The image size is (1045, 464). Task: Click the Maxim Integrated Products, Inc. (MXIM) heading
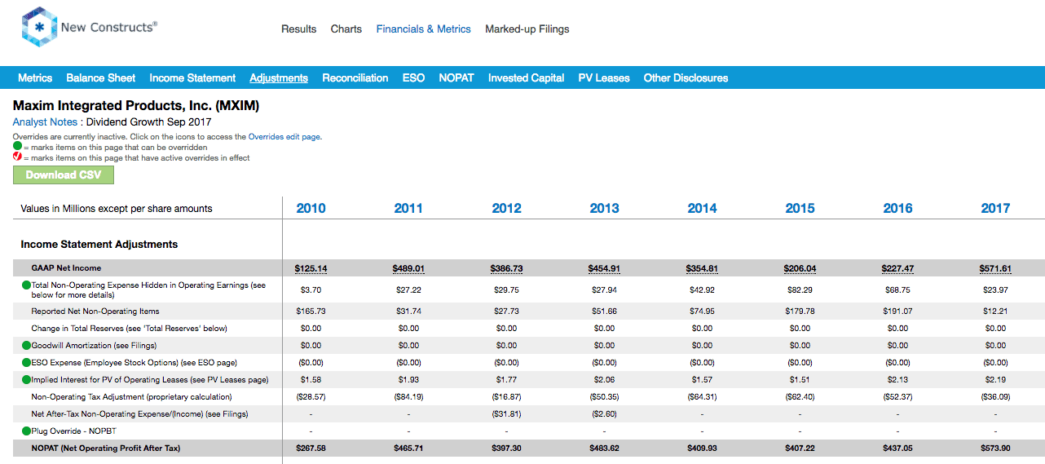click(x=136, y=106)
